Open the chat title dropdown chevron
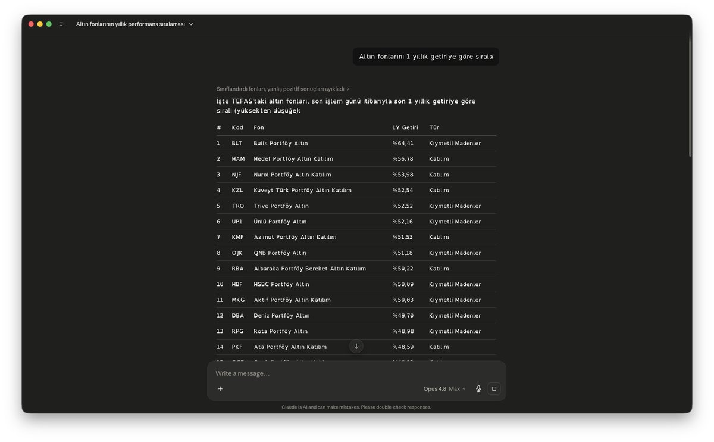 [191, 24]
